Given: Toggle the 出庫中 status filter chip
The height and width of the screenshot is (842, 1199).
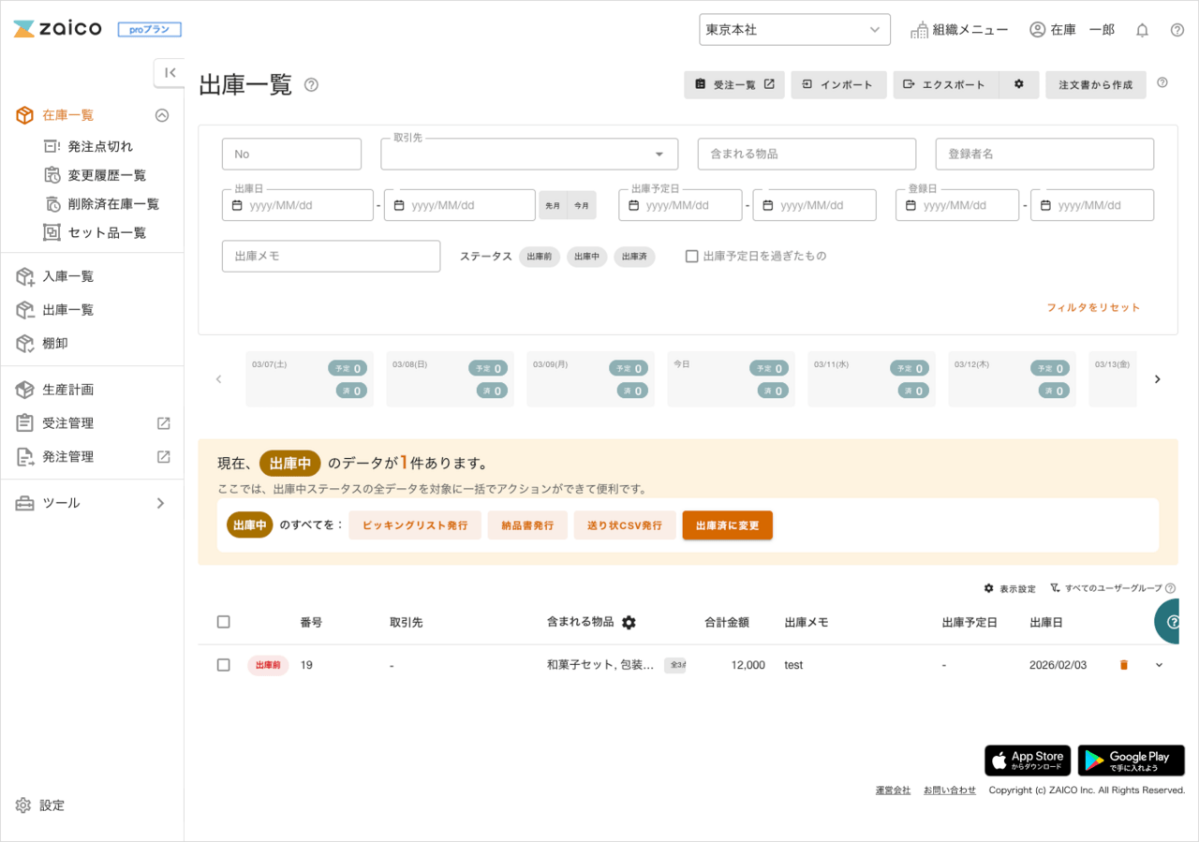Looking at the screenshot, I should click(x=586, y=256).
